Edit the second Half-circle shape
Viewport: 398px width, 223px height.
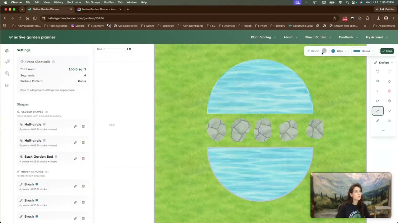(x=75, y=142)
